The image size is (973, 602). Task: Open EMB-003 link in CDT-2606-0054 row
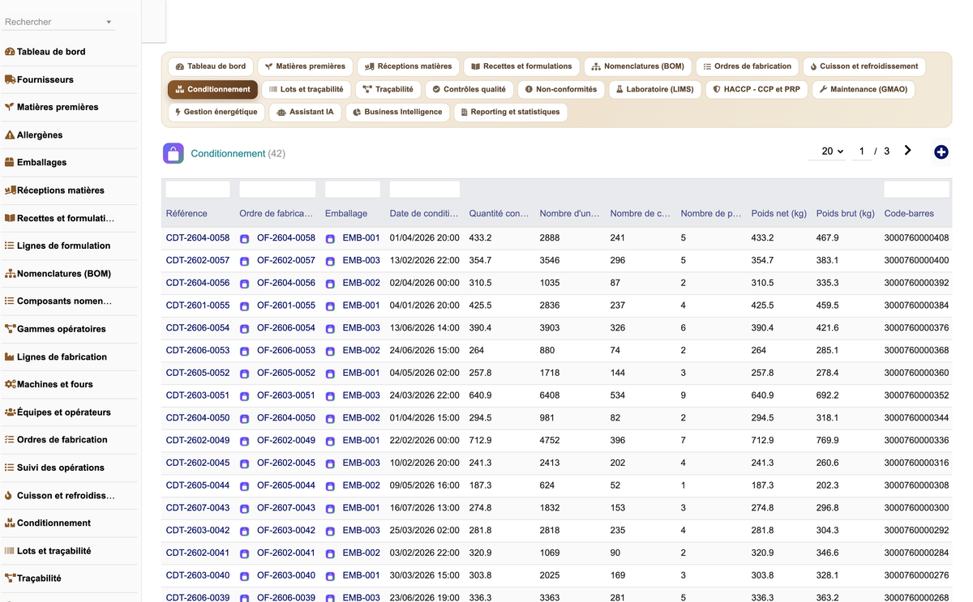tap(362, 328)
